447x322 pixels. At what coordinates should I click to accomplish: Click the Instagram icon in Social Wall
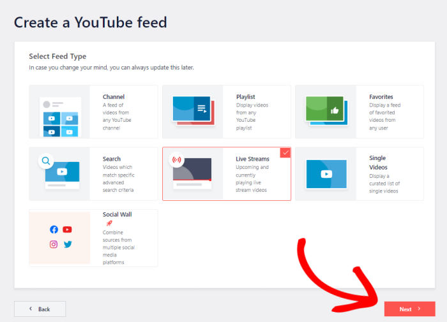click(54, 244)
